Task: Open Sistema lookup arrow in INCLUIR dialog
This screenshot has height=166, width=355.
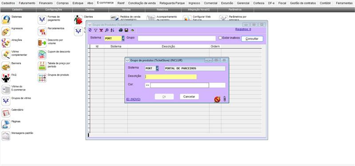Action: (x=158, y=68)
